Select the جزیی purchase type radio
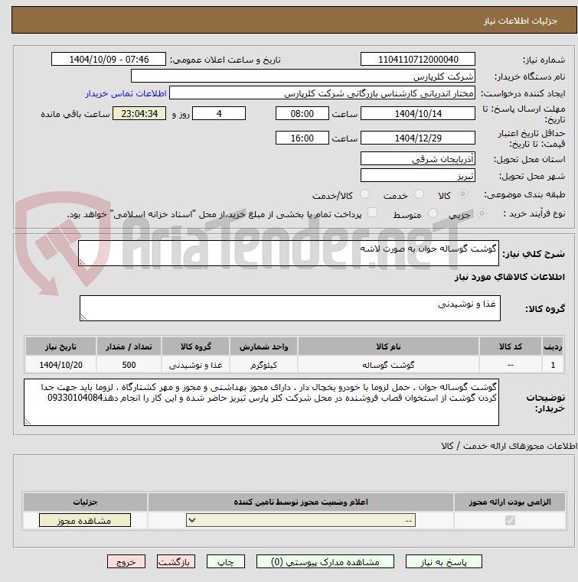 tap(482, 213)
